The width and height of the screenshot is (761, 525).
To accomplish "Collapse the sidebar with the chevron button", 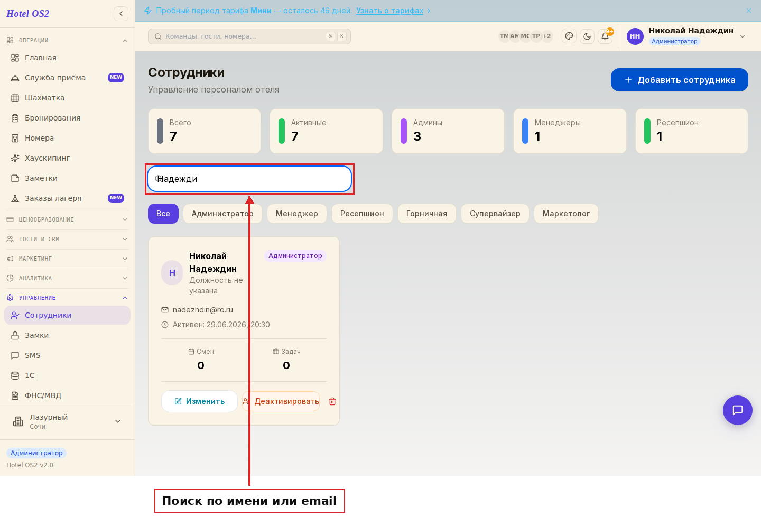I will click(x=121, y=14).
